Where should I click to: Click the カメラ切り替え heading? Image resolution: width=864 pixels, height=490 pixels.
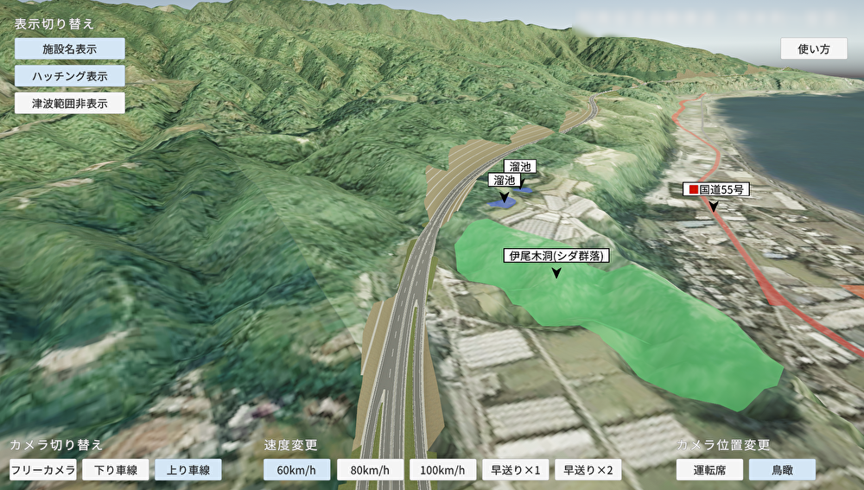pos(56,445)
